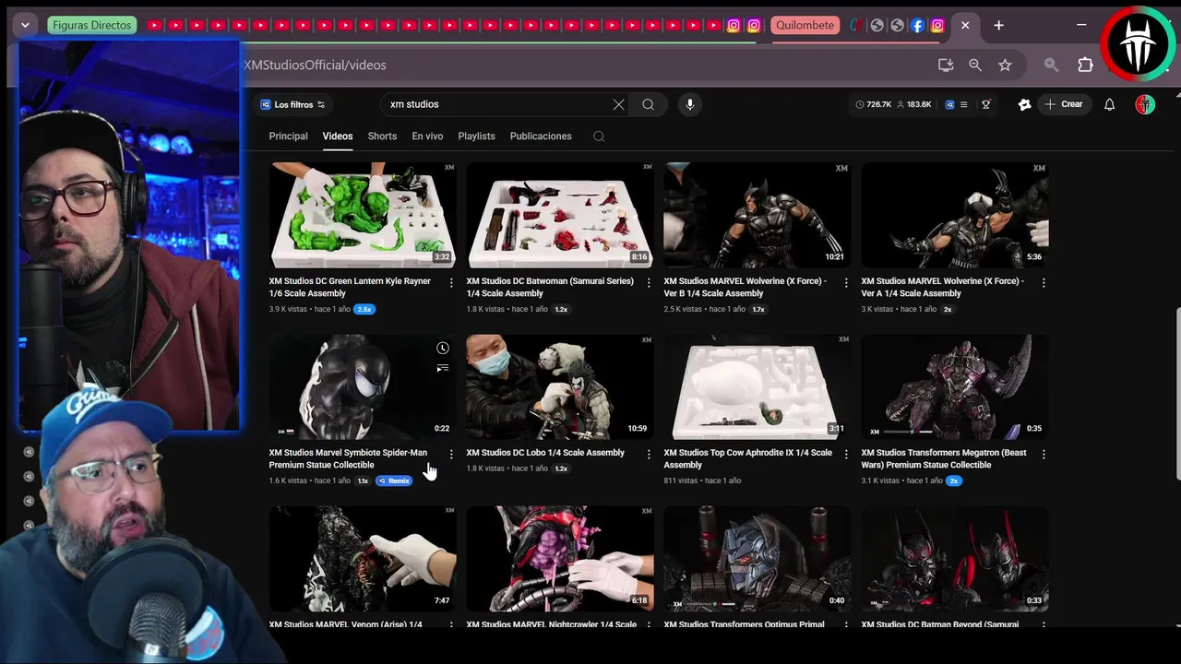Play the Batwoman Samurai Series thumbnail

(559, 215)
